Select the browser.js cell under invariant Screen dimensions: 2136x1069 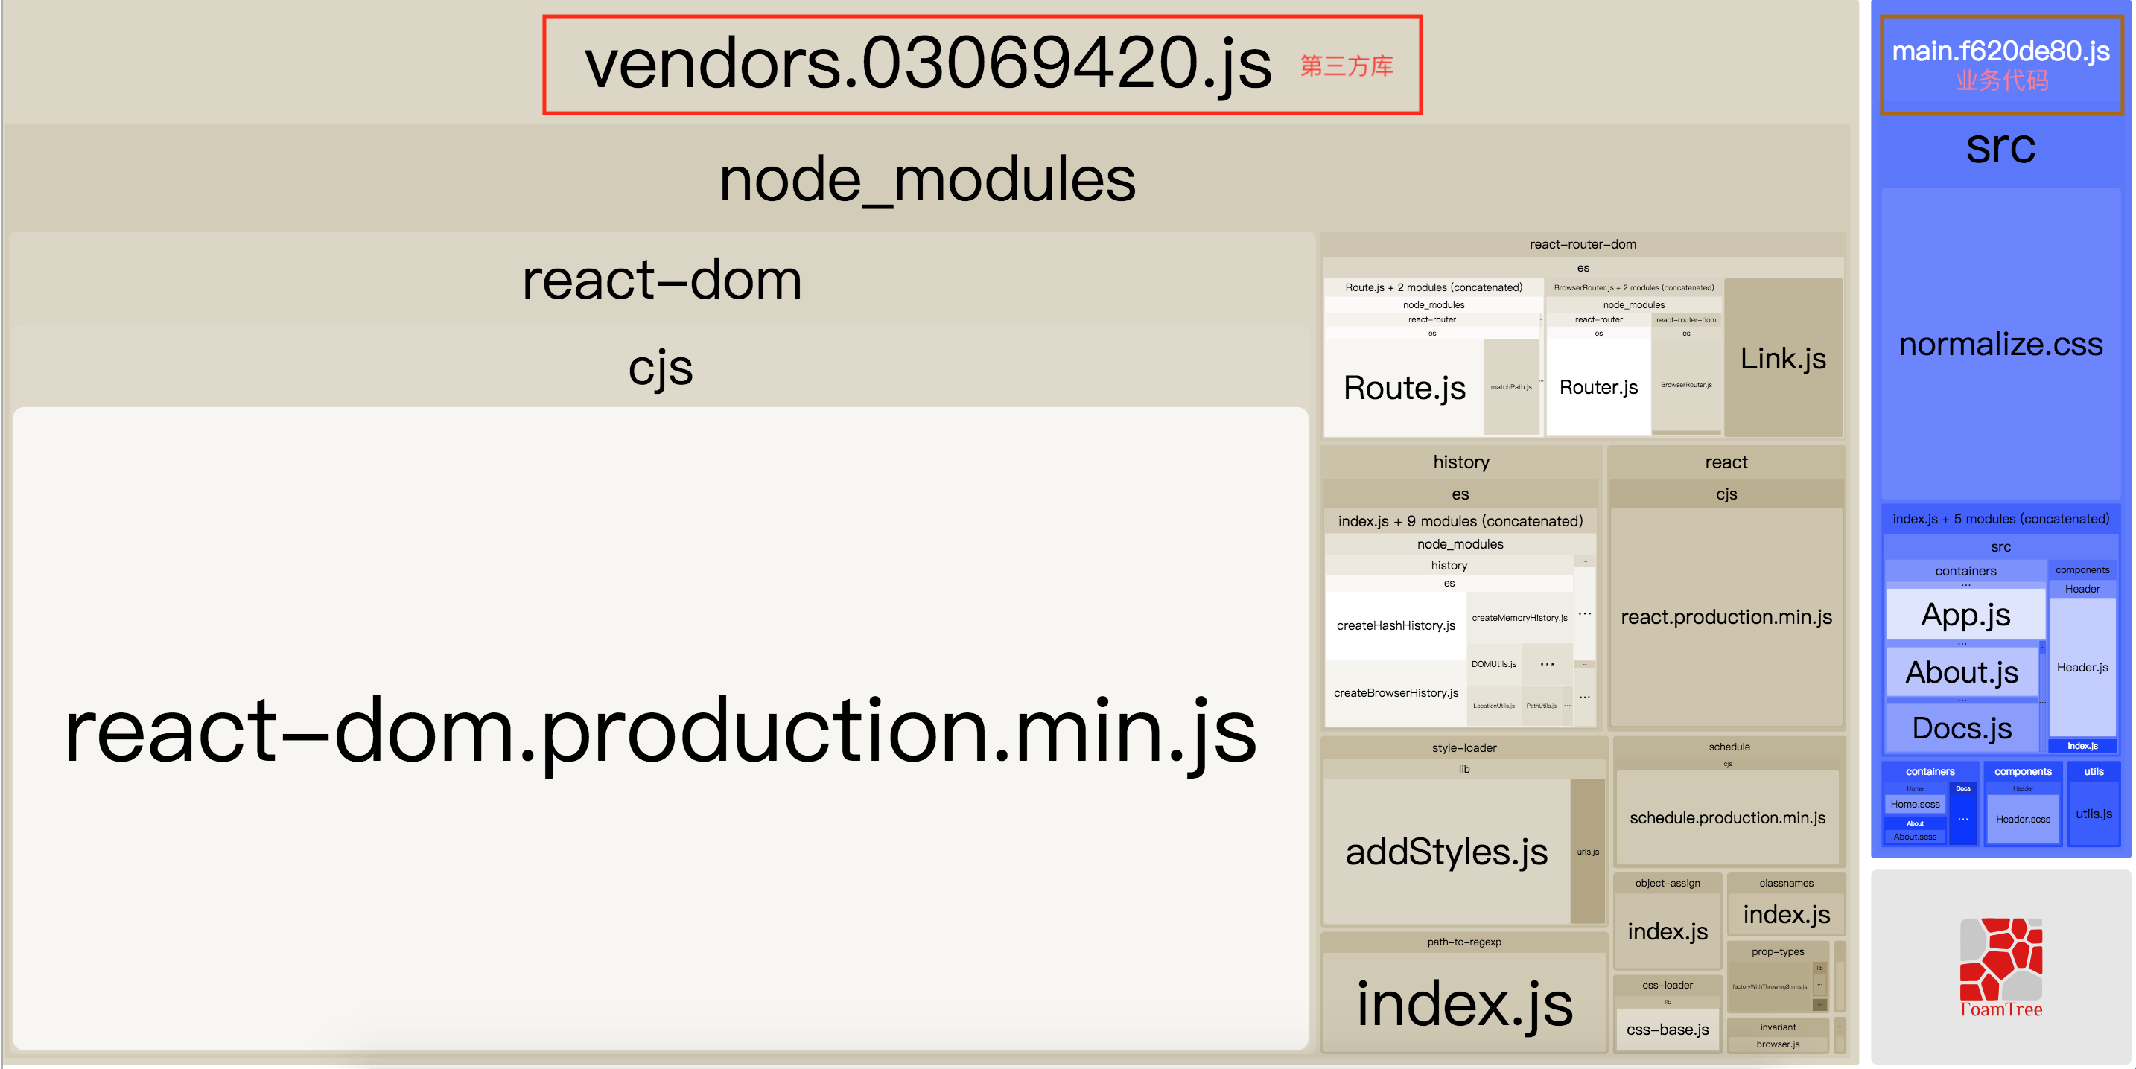pos(1777,1044)
